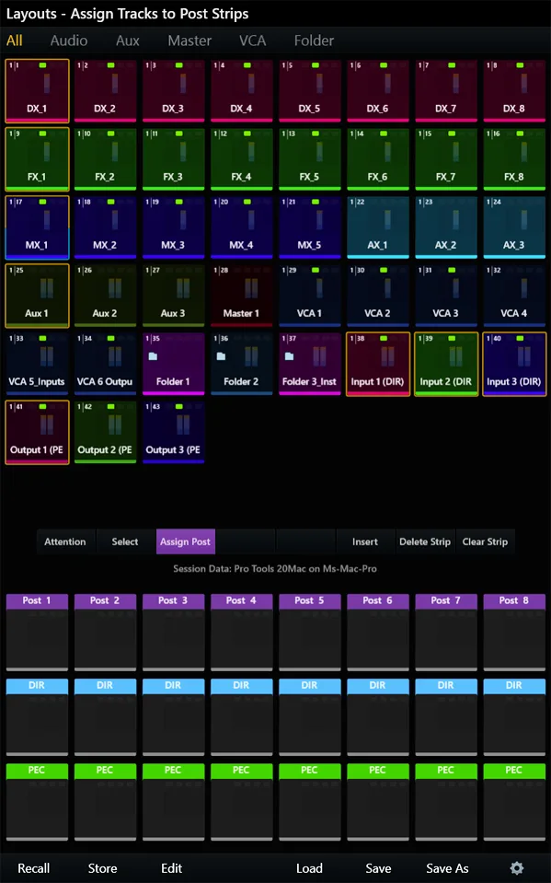
Task: Select the Output 1 (PE track tile
Action: point(37,432)
